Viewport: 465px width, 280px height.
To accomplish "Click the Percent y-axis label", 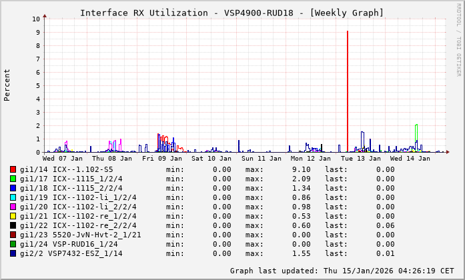I will (7, 85).
